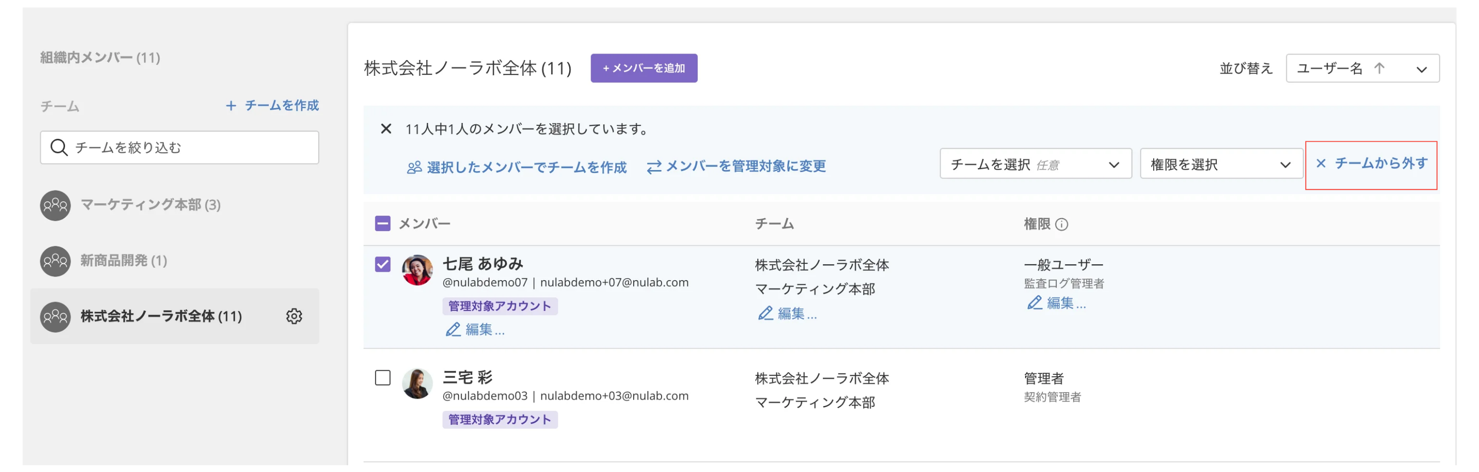
Task: Select 組織内メンバー (11) in sidebar
Action: pyautogui.click(x=100, y=58)
